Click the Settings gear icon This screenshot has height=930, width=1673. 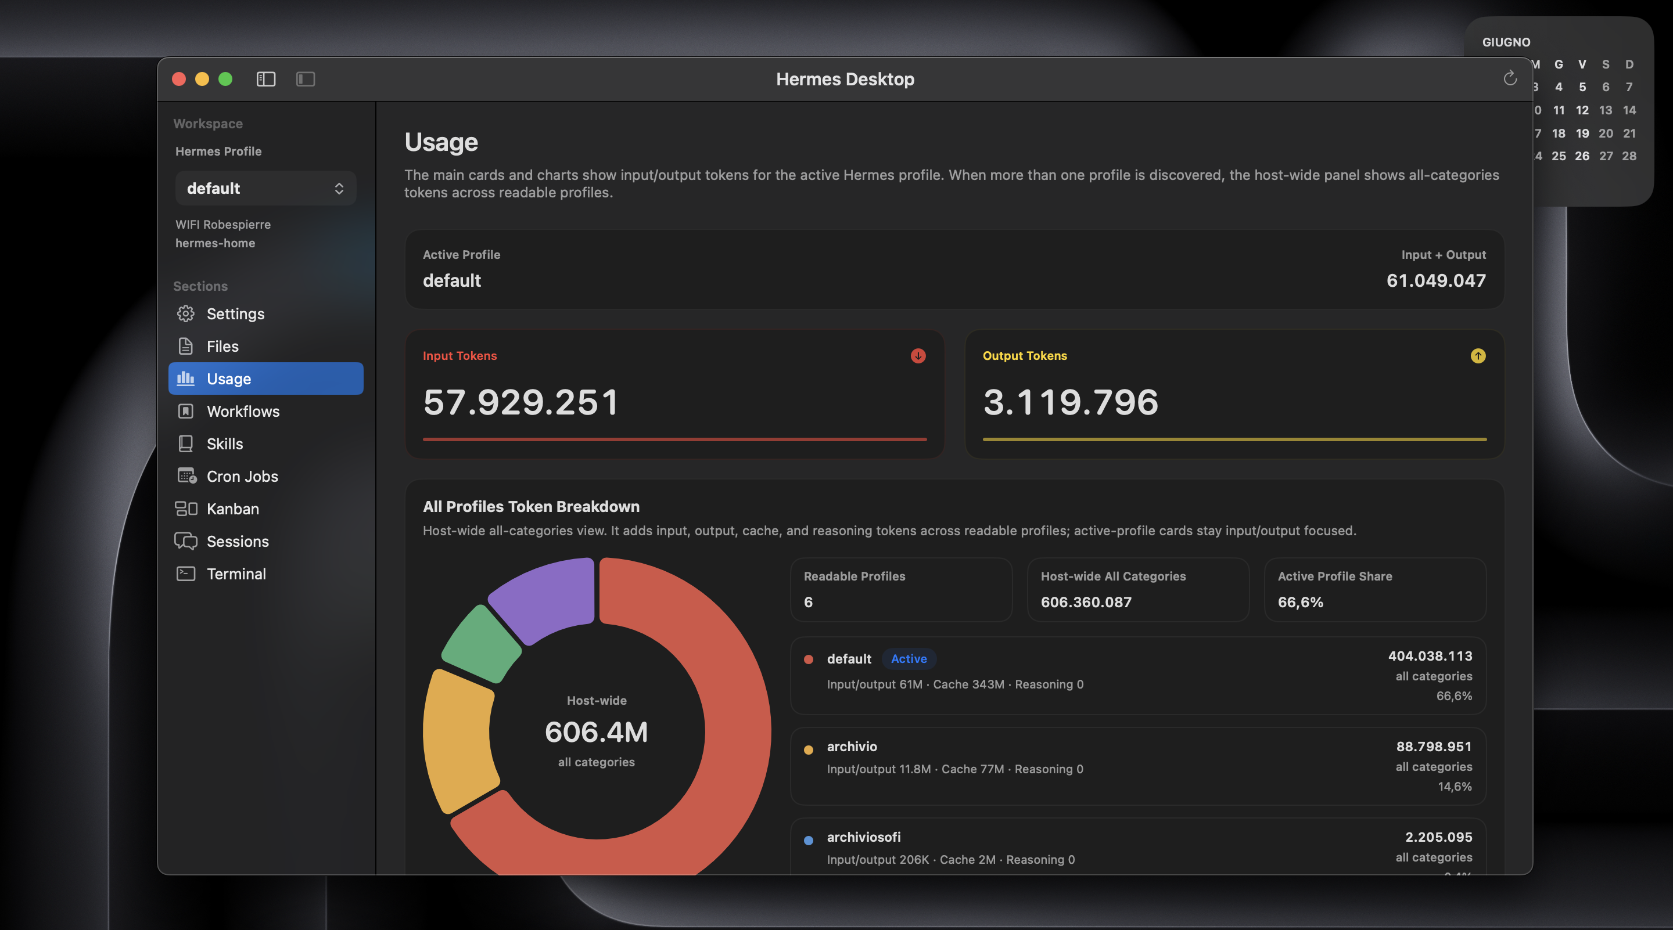pos(186,313)
